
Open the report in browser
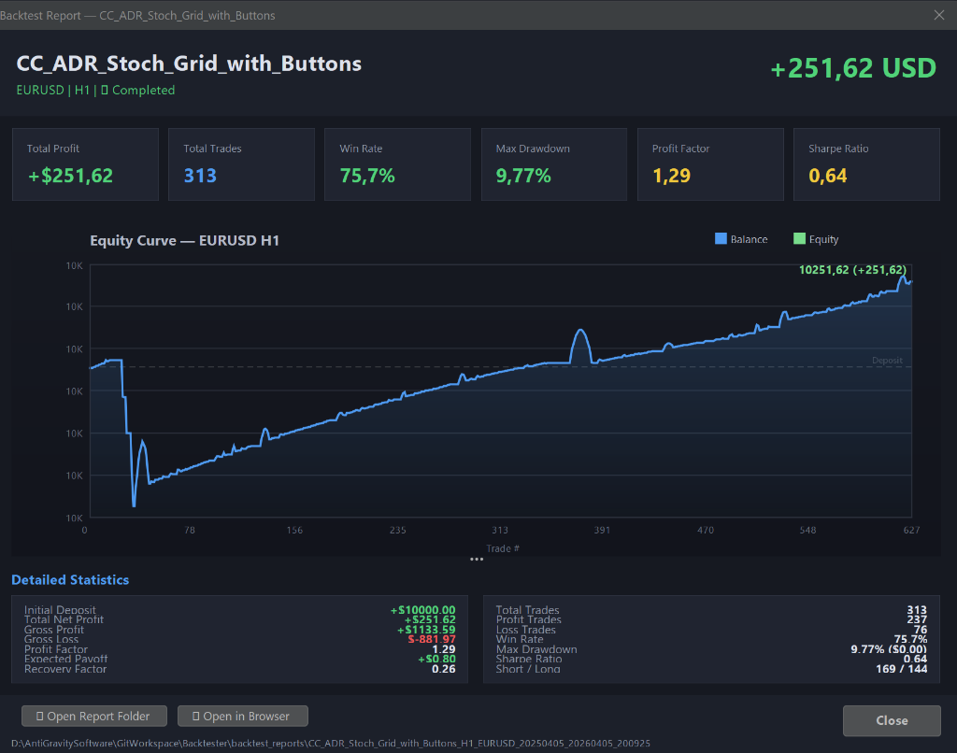(x=242, y=716)
